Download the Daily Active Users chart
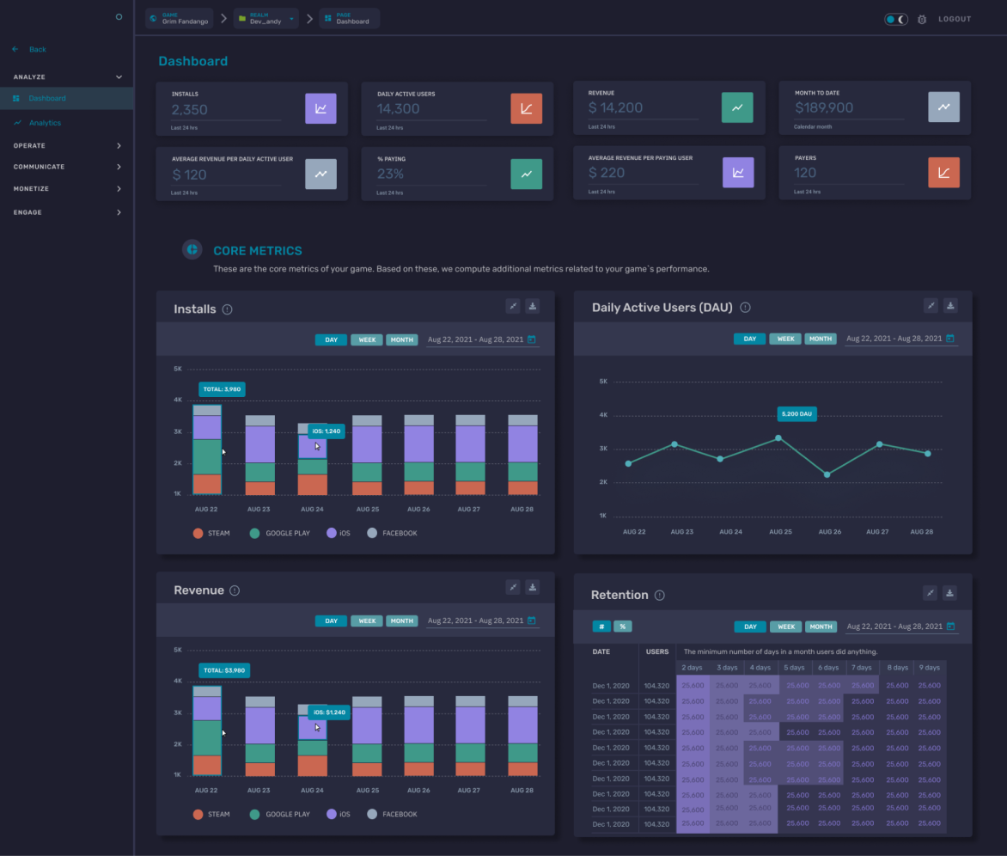Image resolution: width=1007 pixels, height=856 pixels. coord(950,306)
